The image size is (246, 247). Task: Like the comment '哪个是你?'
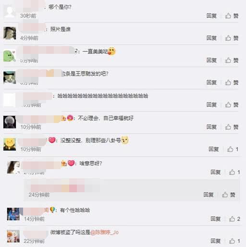[x=232, y=16]
